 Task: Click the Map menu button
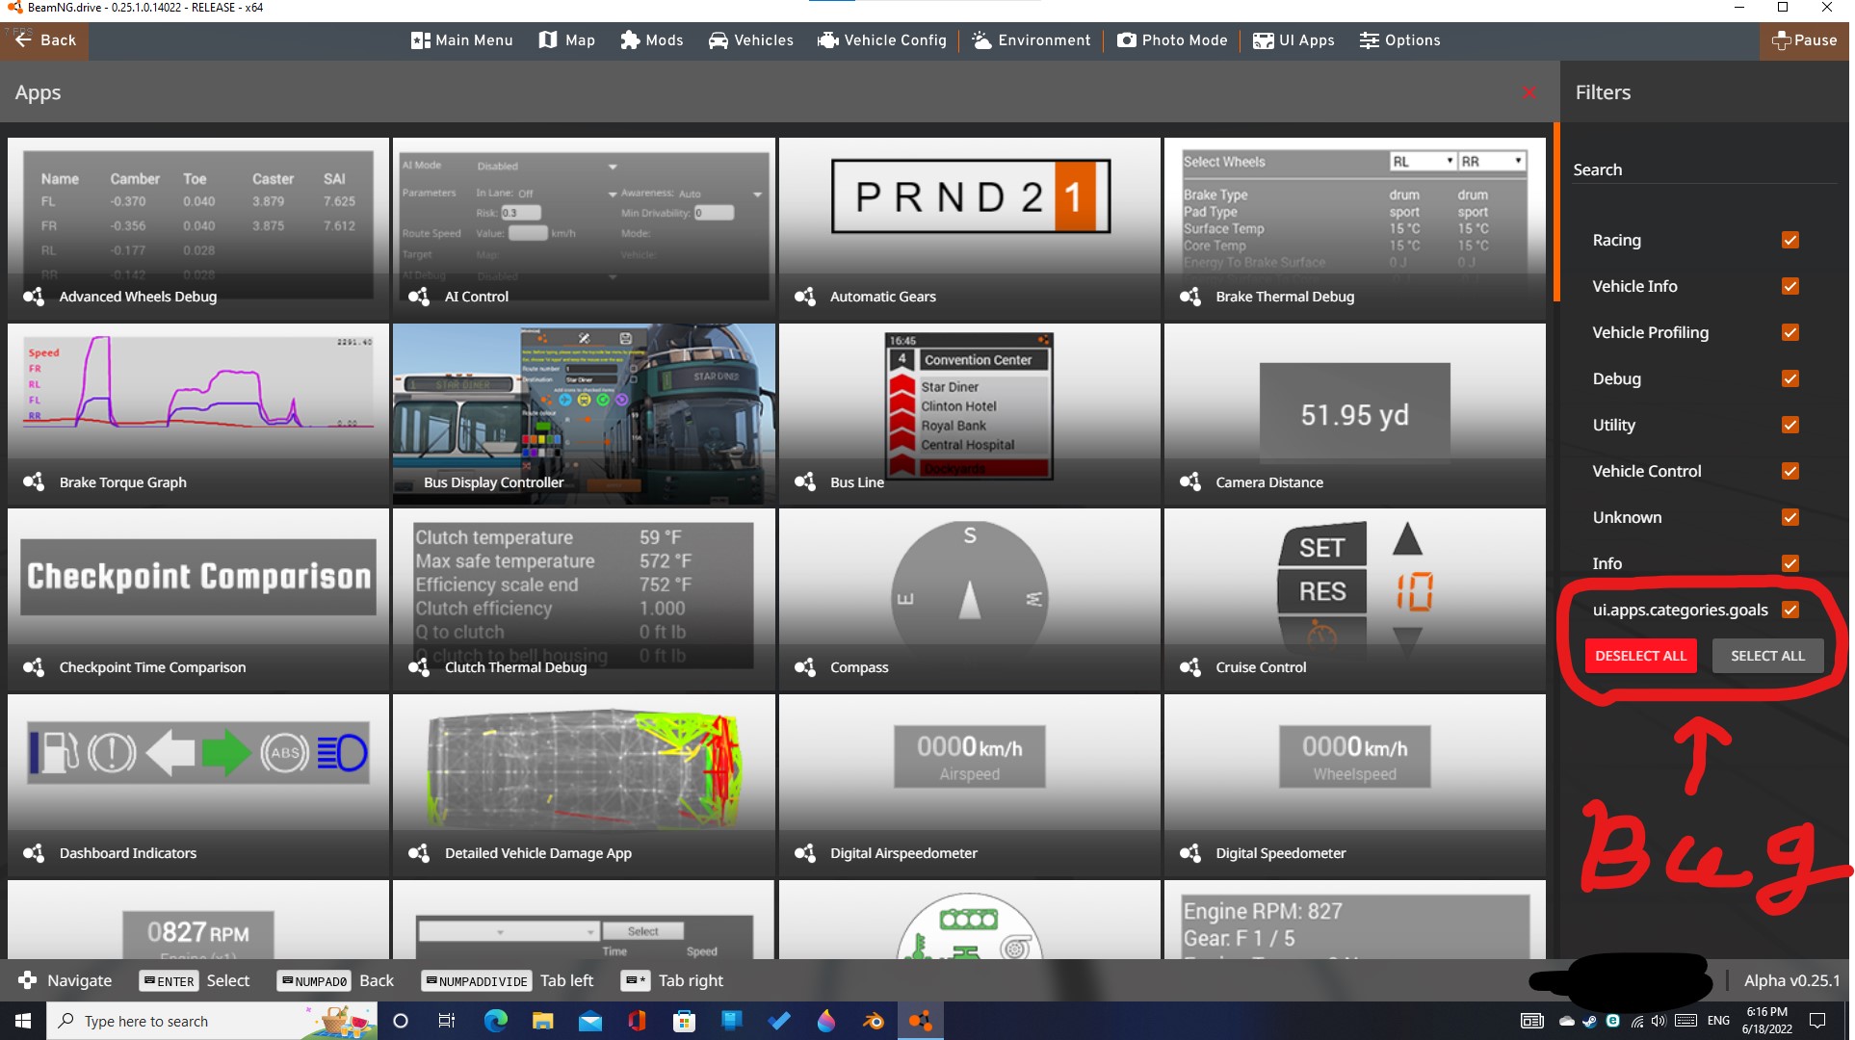[566, 40]
